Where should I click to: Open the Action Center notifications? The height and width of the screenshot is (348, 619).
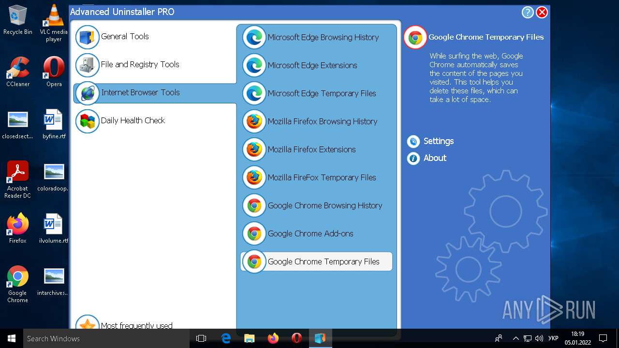[603, 338]
